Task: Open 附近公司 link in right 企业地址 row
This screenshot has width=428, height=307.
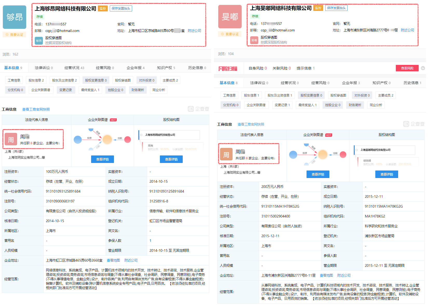Action: click(344, 275)
